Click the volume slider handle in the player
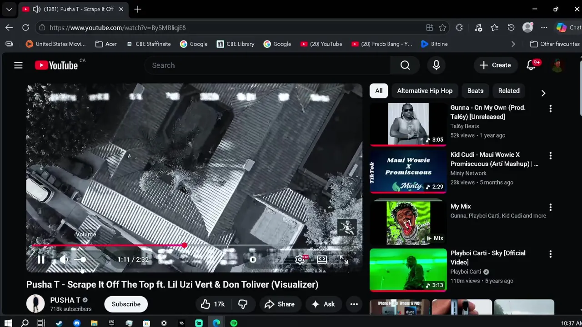The height and width of the screenshot is (327, 582). pos(83,259)
